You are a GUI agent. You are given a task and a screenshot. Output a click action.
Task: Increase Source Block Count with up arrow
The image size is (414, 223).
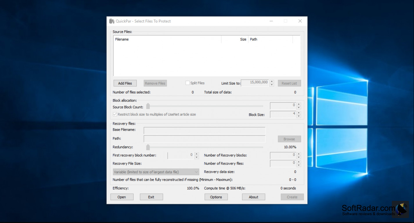299,104
